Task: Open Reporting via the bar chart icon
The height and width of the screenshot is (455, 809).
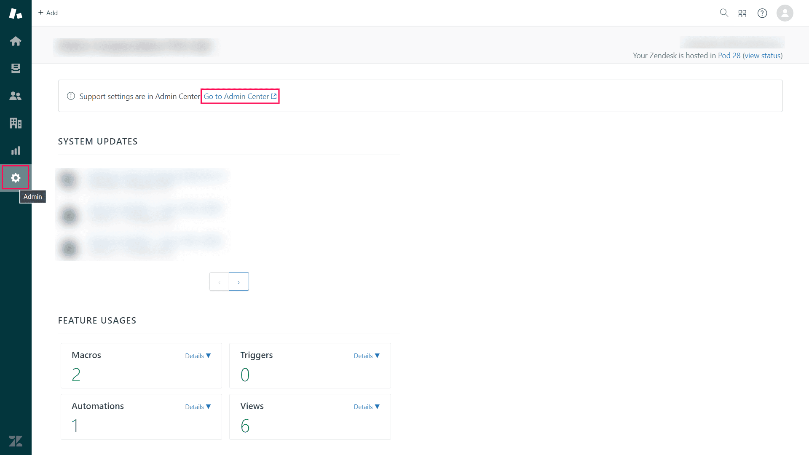Action: coord(16,150)
